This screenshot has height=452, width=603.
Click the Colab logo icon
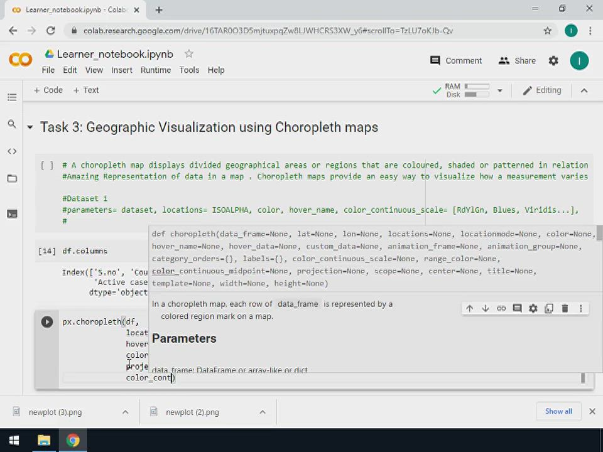click(20, 60)
